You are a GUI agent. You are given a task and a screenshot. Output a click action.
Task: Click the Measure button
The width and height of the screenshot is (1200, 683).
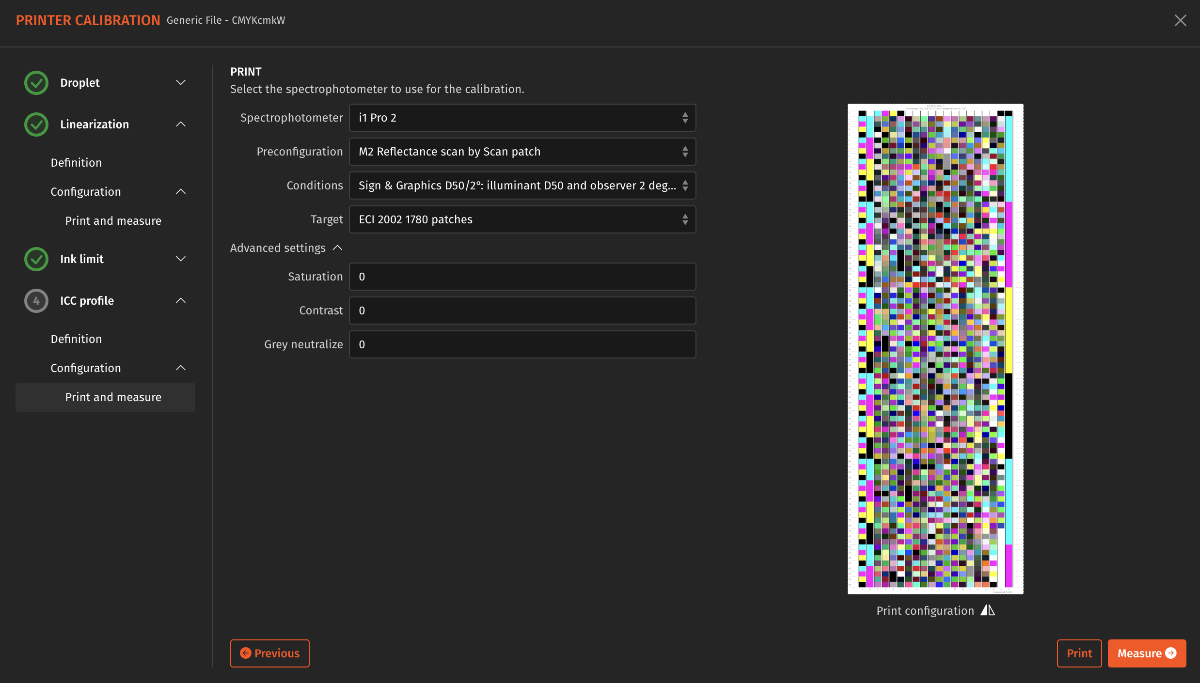point(1147,653)
